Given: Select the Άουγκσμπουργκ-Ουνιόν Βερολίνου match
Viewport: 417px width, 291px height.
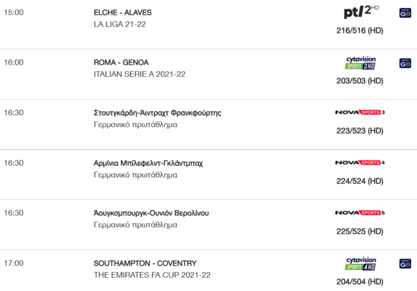Looking at the screenshot, I should pyautogui.click(x=151, y=213).
